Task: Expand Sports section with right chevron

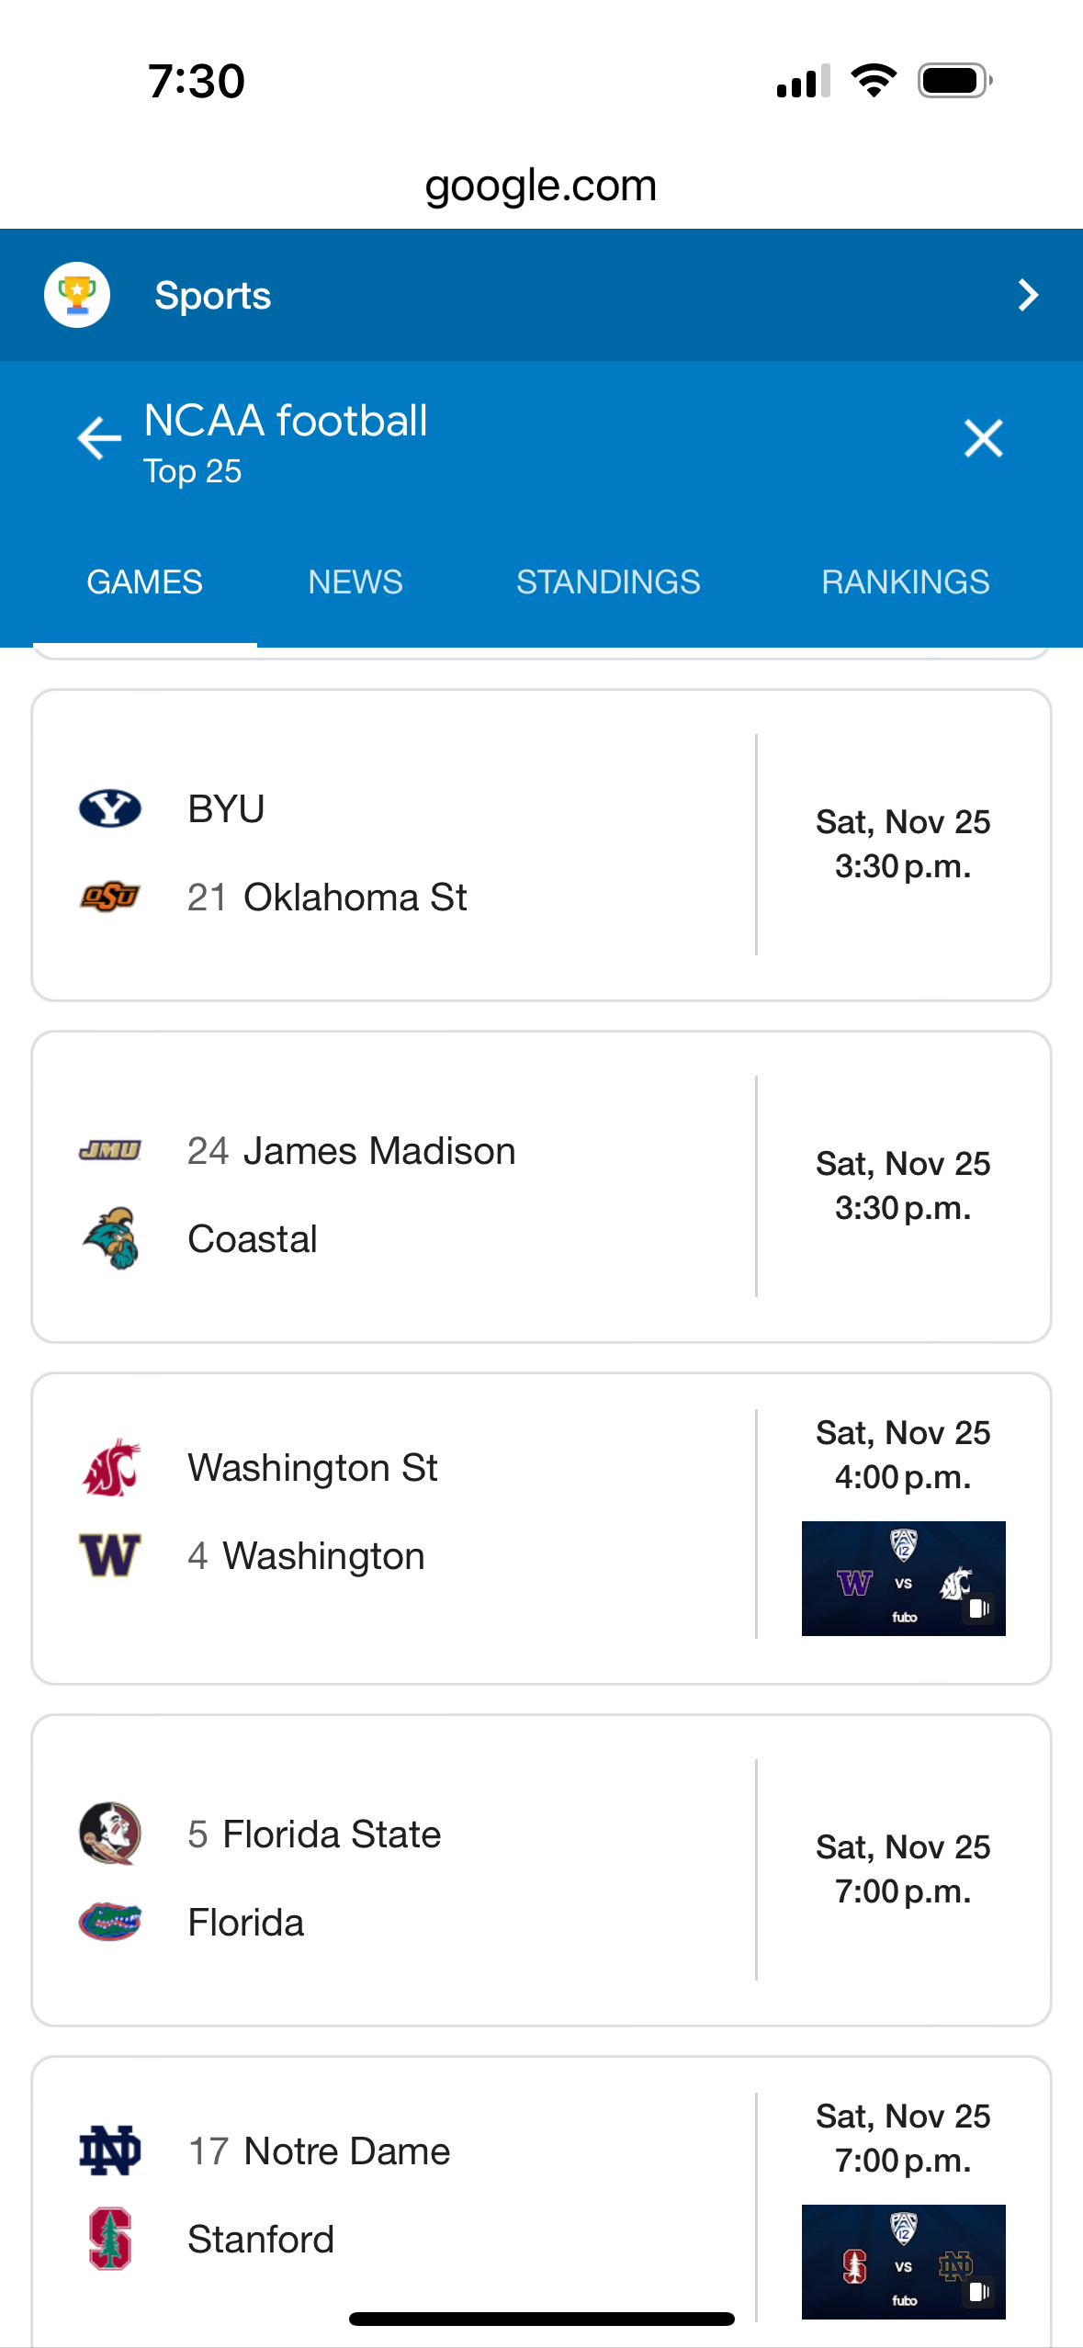Action: click(x=1028, y=295)
